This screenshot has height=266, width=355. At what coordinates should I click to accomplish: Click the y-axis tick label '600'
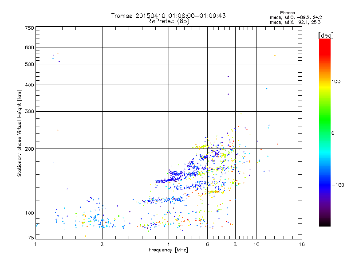29,47
